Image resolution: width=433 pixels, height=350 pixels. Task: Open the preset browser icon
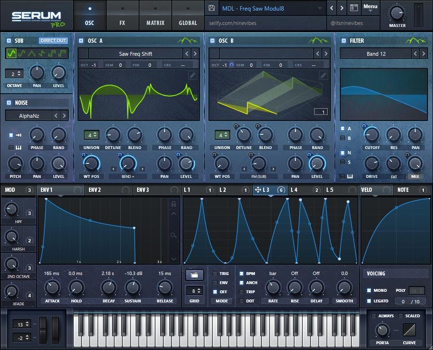point(354,8)
